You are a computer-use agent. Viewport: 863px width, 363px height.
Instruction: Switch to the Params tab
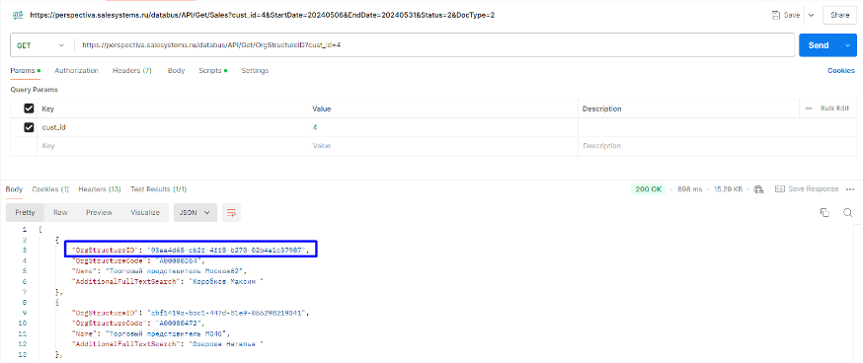[26, 71]
